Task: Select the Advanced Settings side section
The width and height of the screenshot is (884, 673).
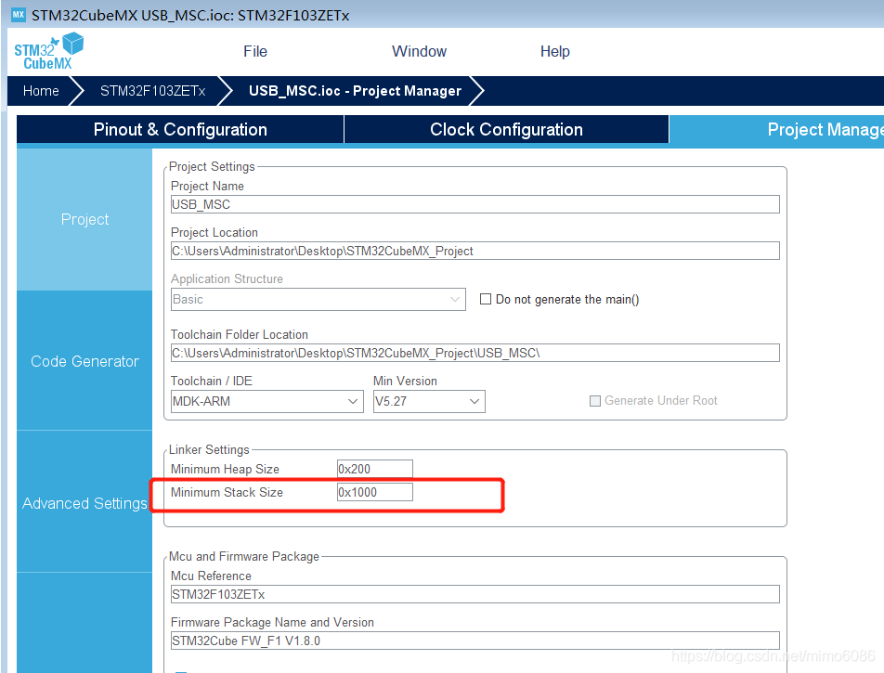Action: click(x=84, y=503)
